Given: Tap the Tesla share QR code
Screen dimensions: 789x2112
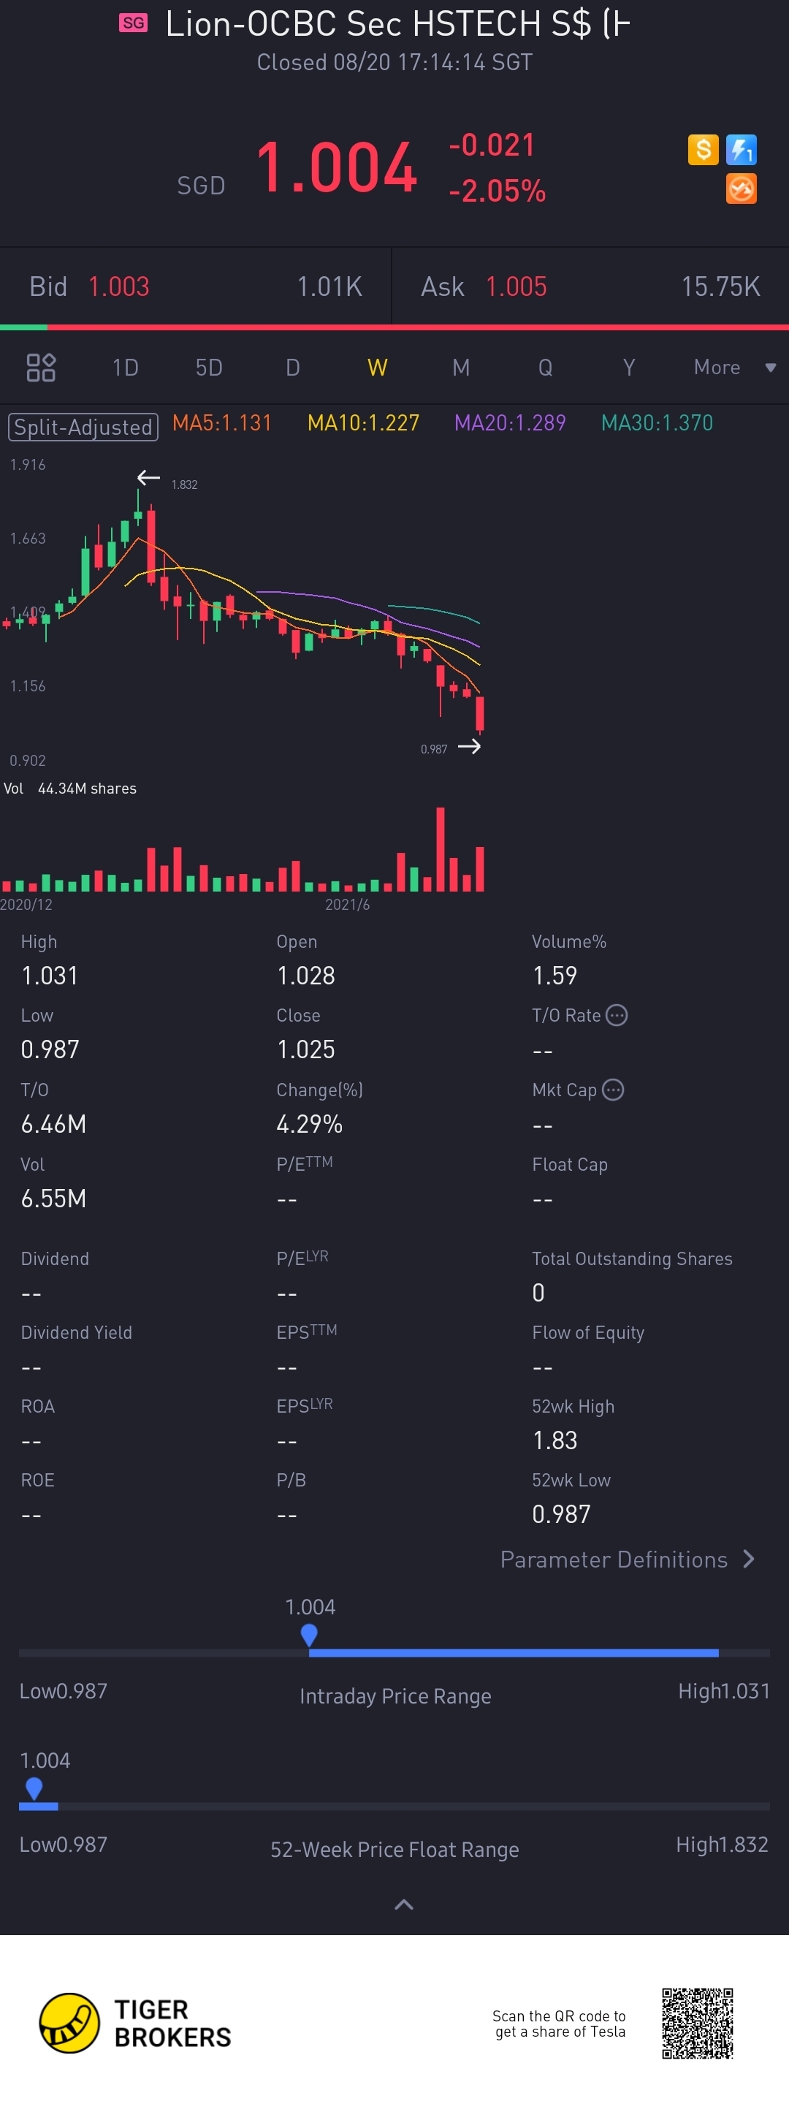Looking at the screenshot, I should [697, 2023].
